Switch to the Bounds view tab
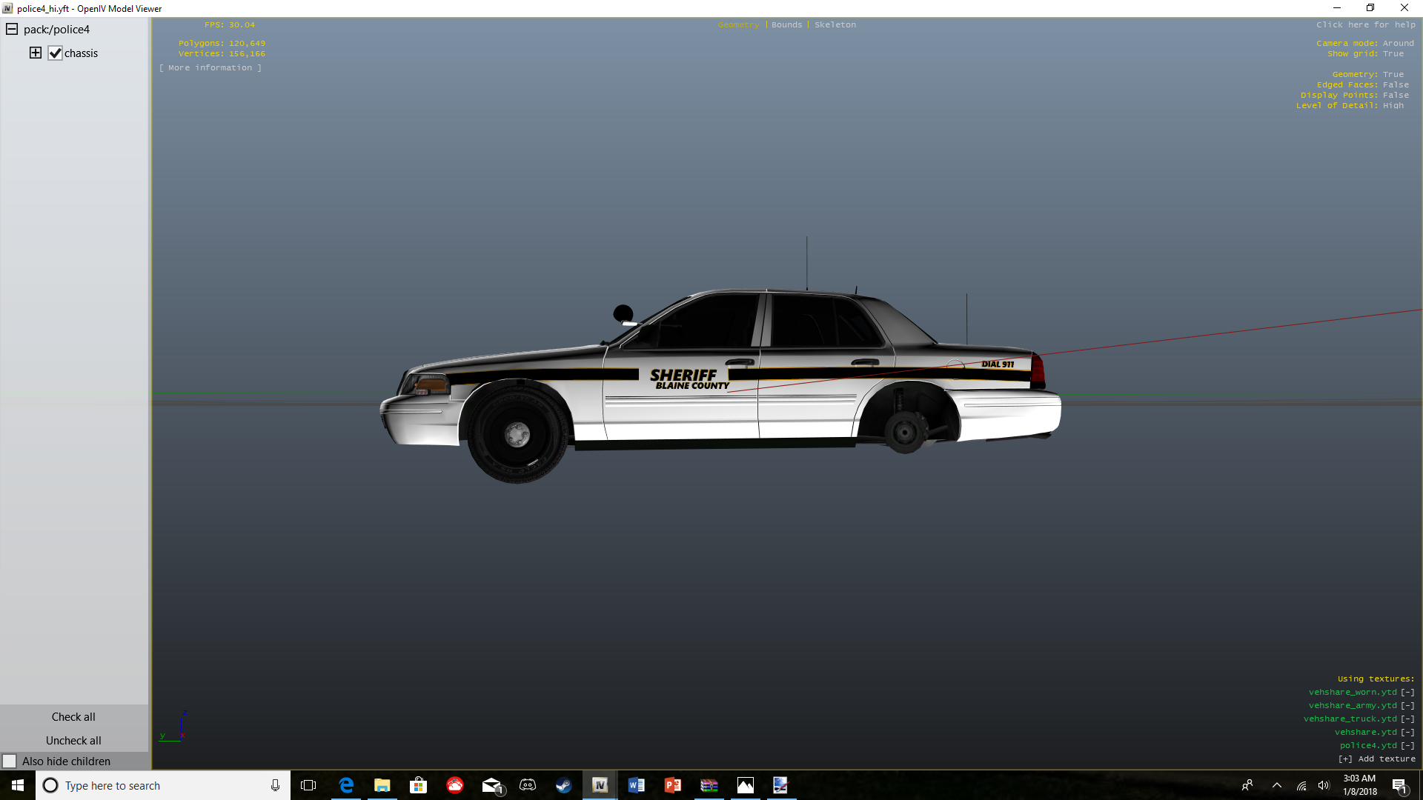The height and width of the screenshot is (800, 1423). 786,24
